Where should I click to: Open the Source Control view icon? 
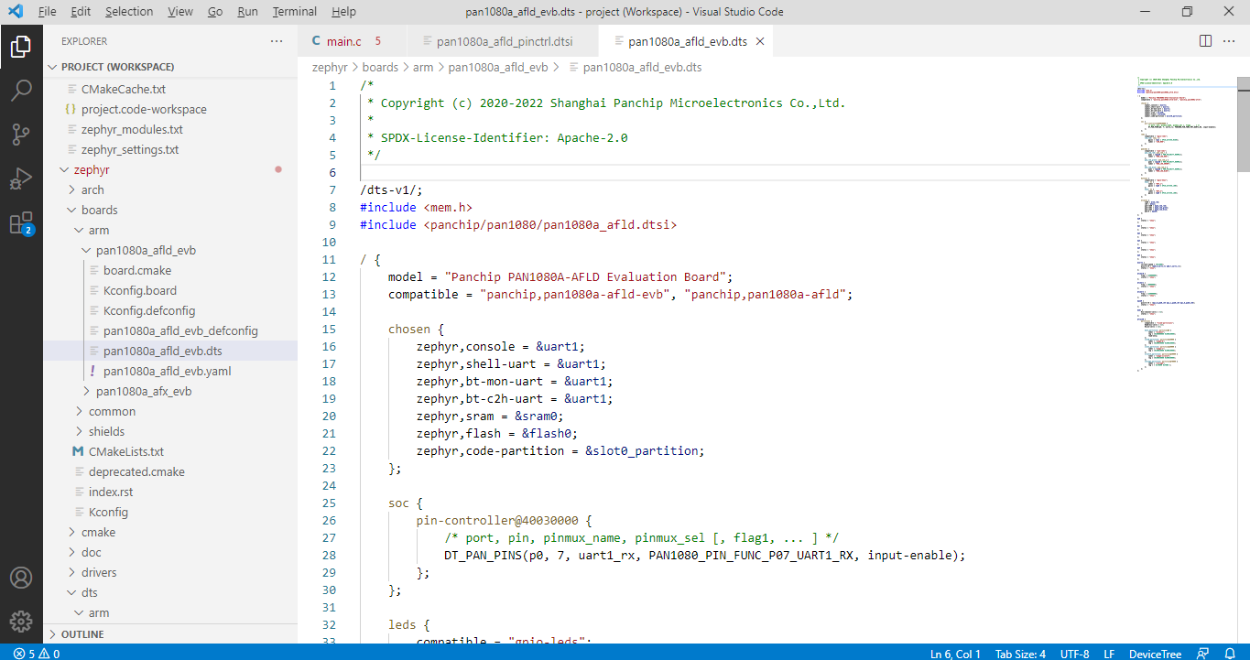tap(21, 135)
